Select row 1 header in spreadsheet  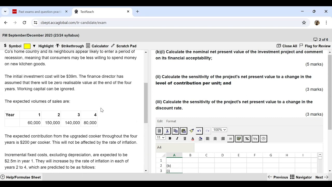pos(161,161)
